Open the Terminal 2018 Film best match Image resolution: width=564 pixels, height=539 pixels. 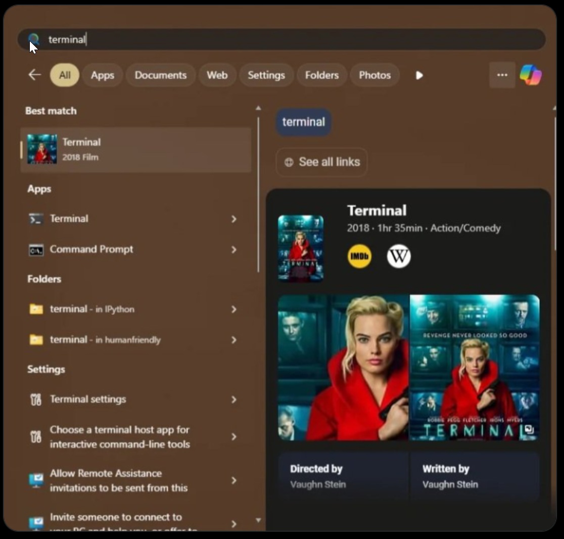(136, 150)
